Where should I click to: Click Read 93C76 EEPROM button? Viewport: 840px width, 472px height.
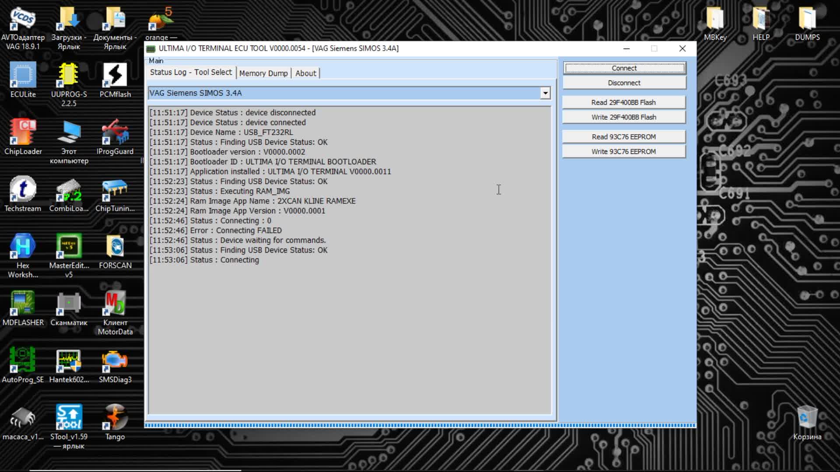pyautogui.click(x=623, y=137)
